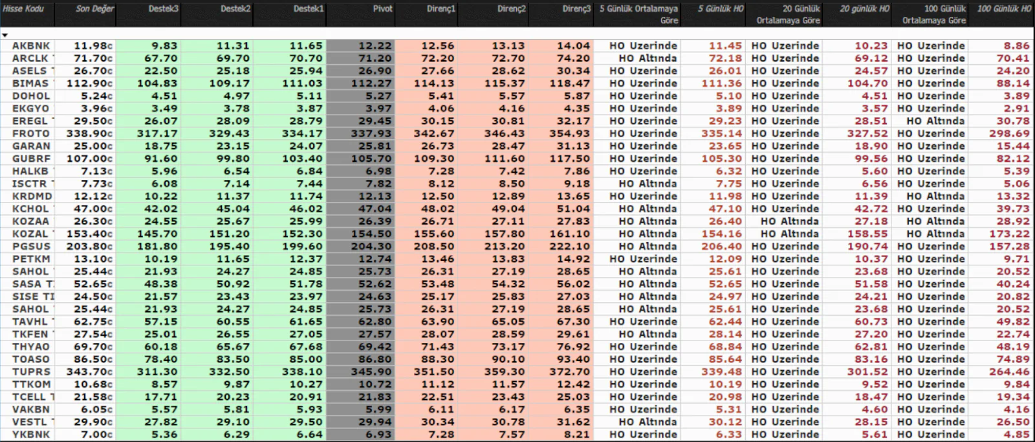The height and width of the screenshot is (442, 1035).
Task: Sort table by the Pivot column header
Action: point(382,9)
